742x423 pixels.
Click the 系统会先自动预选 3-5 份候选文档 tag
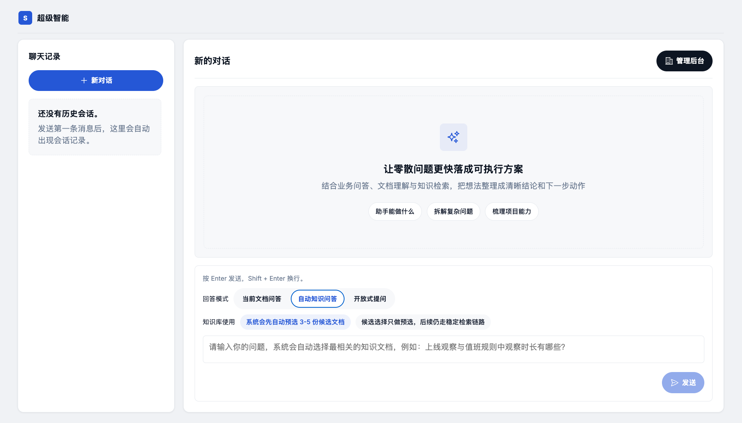tap(295, 322)
